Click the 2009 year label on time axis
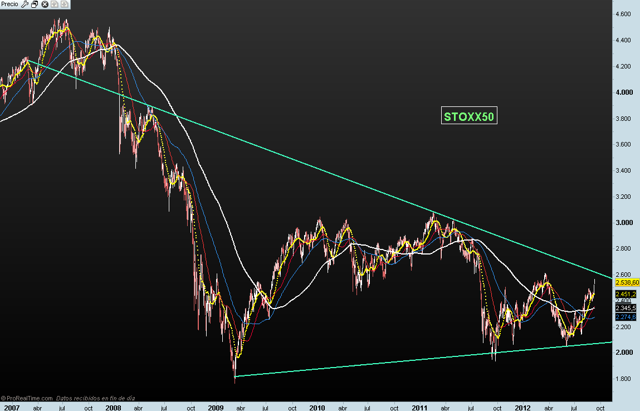 [216, 407]
